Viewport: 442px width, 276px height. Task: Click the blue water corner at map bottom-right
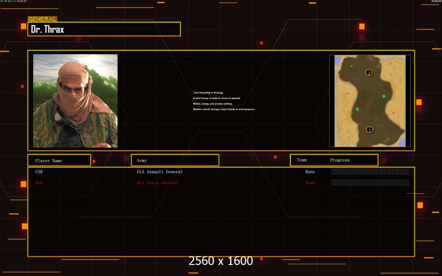tap(402, 143)
